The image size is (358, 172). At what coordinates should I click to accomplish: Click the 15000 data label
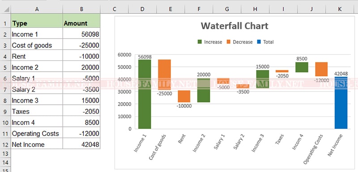tap(263, 67)
